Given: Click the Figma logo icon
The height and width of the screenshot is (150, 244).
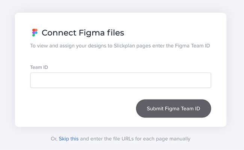Looking at the screenshot, I should coord(35,33).
